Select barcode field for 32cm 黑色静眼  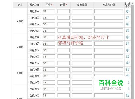point(109,57)
